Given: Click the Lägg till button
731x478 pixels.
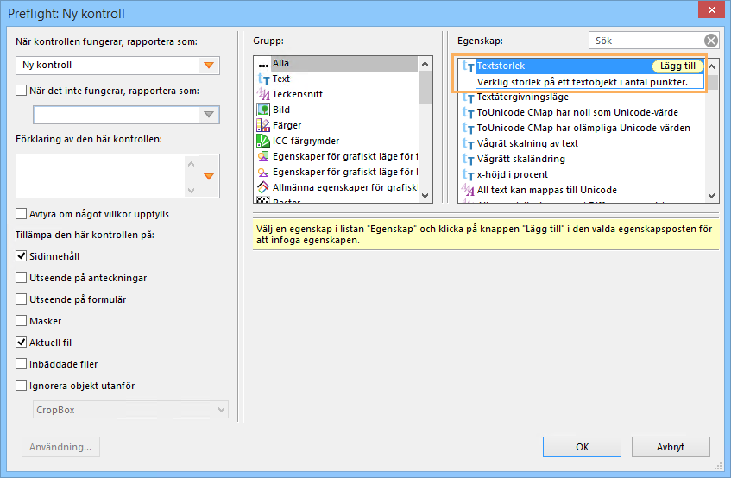Looking at the screenshot, I should (677, 66).
